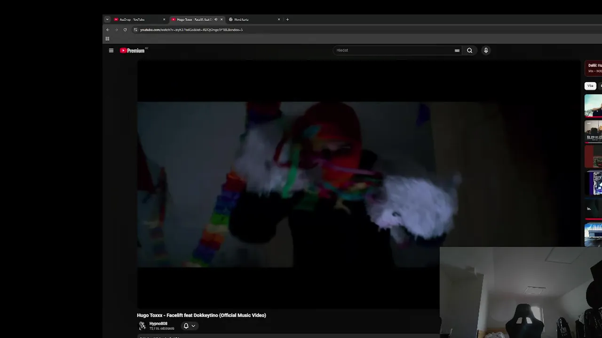Close the Nová karta tab
This screenshot has height=338, width=602.
click(279, 19)
